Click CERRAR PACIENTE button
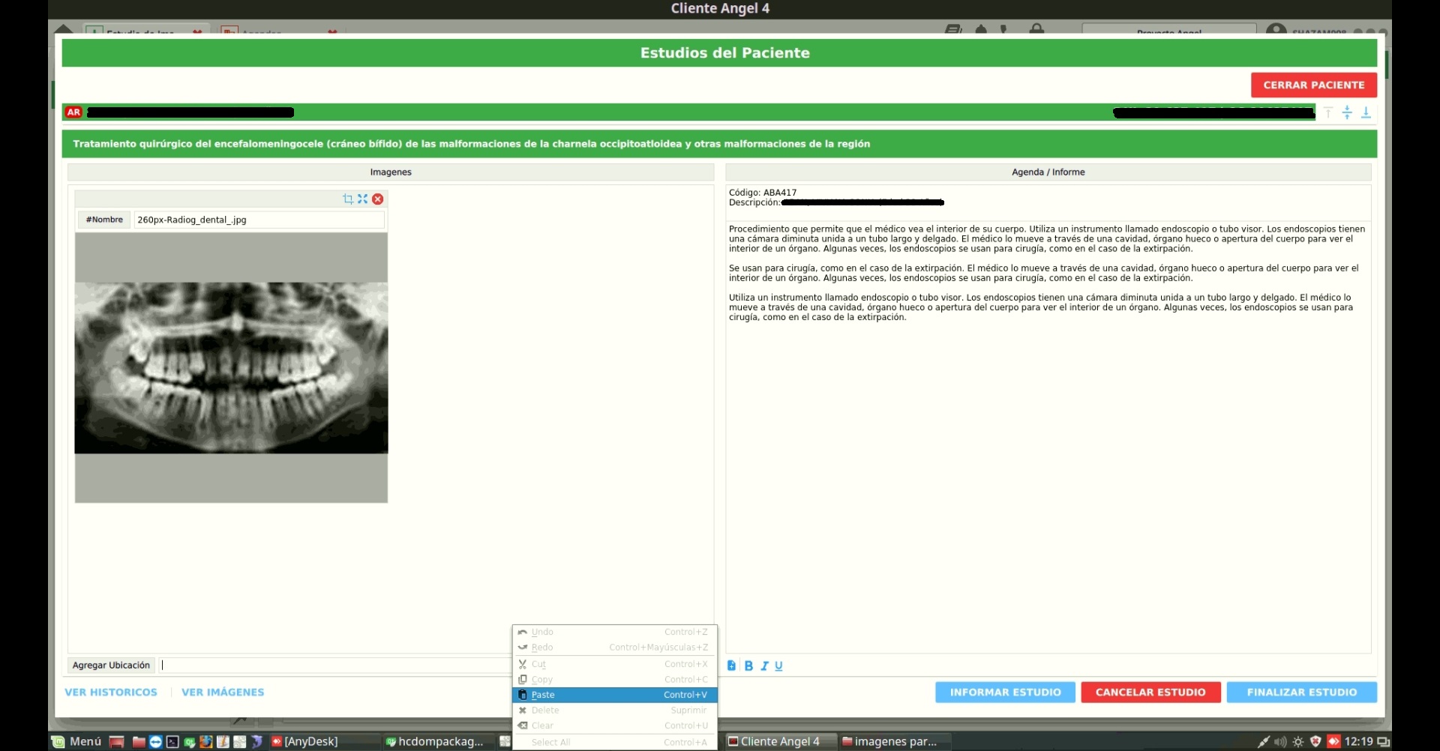1440x751 pixels. point(1314,85)
